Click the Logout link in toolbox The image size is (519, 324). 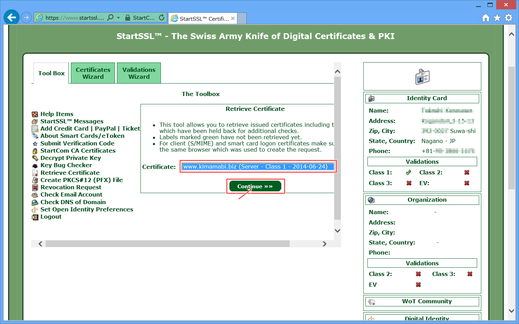pos(51,217)
